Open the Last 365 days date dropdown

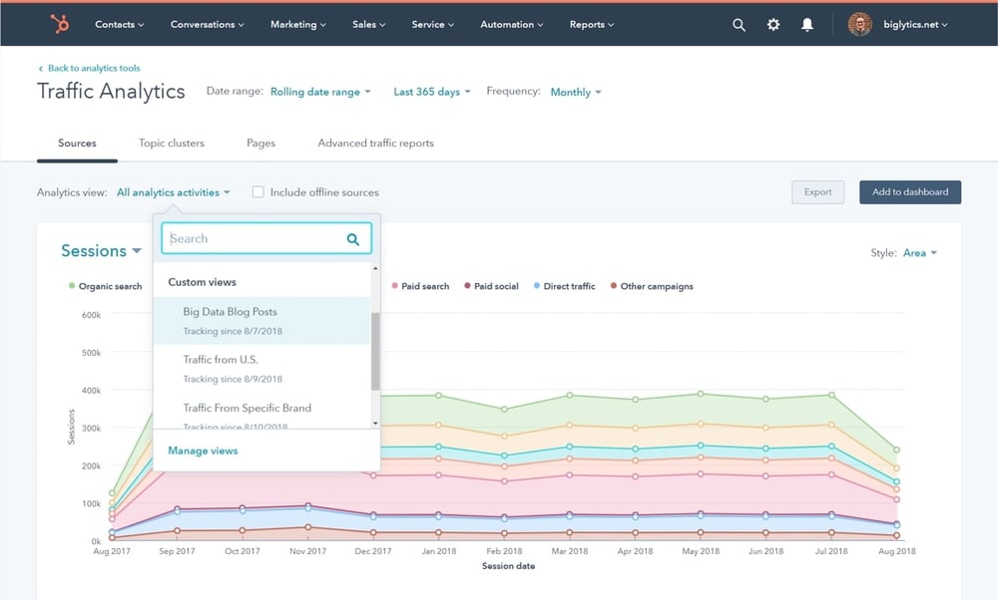tap(431, 91)
